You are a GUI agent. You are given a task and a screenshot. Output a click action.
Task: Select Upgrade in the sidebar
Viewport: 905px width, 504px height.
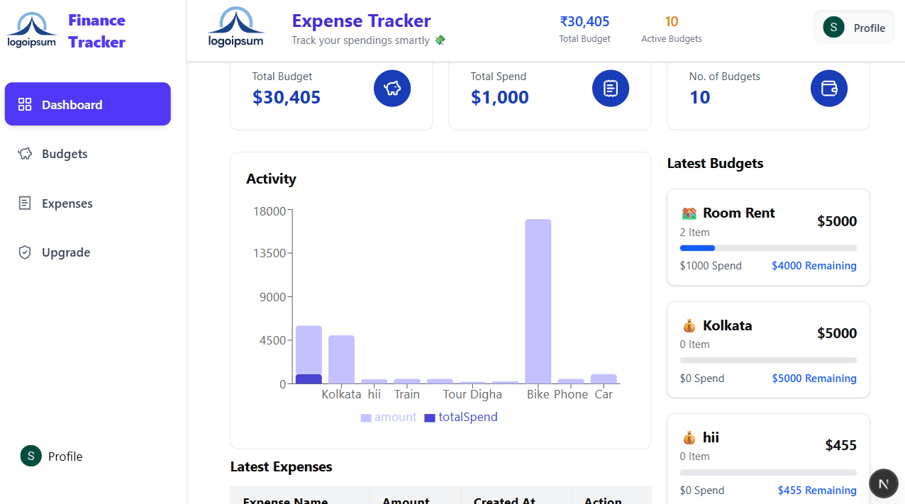[65, 252]
